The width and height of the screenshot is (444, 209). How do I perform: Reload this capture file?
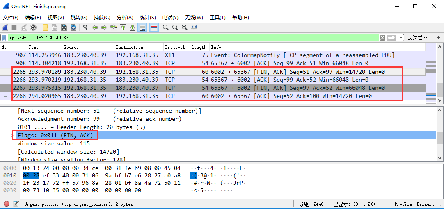73,27
